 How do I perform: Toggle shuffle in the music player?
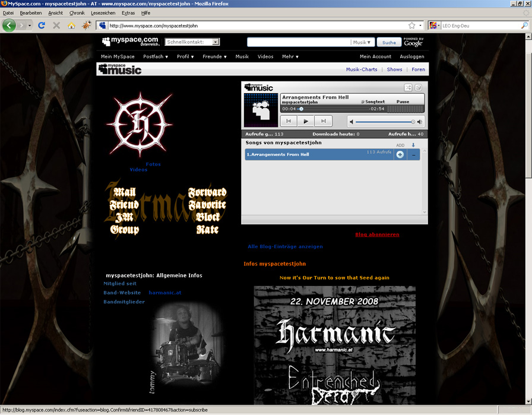coord(408,87)
